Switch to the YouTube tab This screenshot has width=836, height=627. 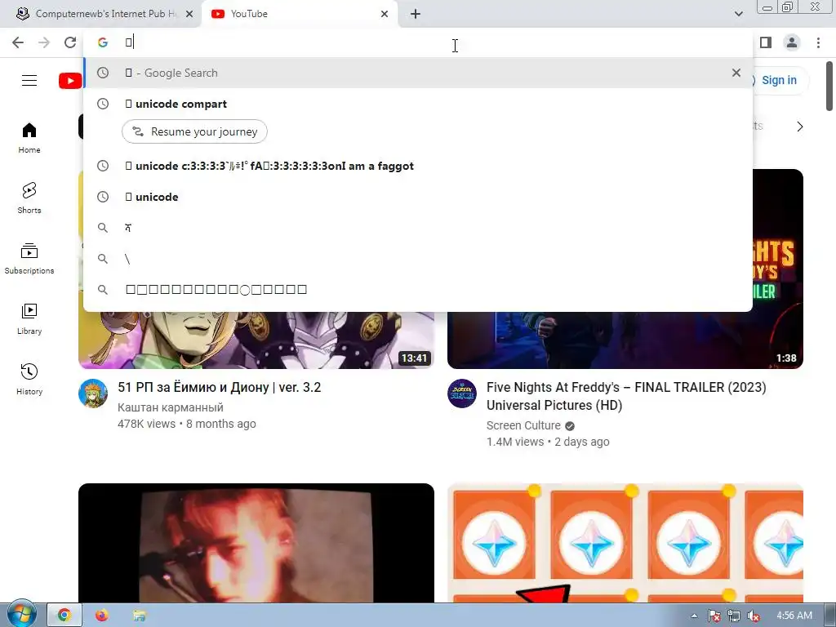click(299, 14)
